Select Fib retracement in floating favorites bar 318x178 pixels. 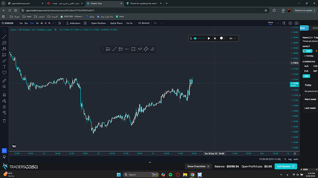click(x=121, y=49)
